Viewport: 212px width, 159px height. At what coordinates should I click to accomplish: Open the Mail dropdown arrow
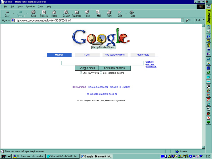tap(101, 12)
